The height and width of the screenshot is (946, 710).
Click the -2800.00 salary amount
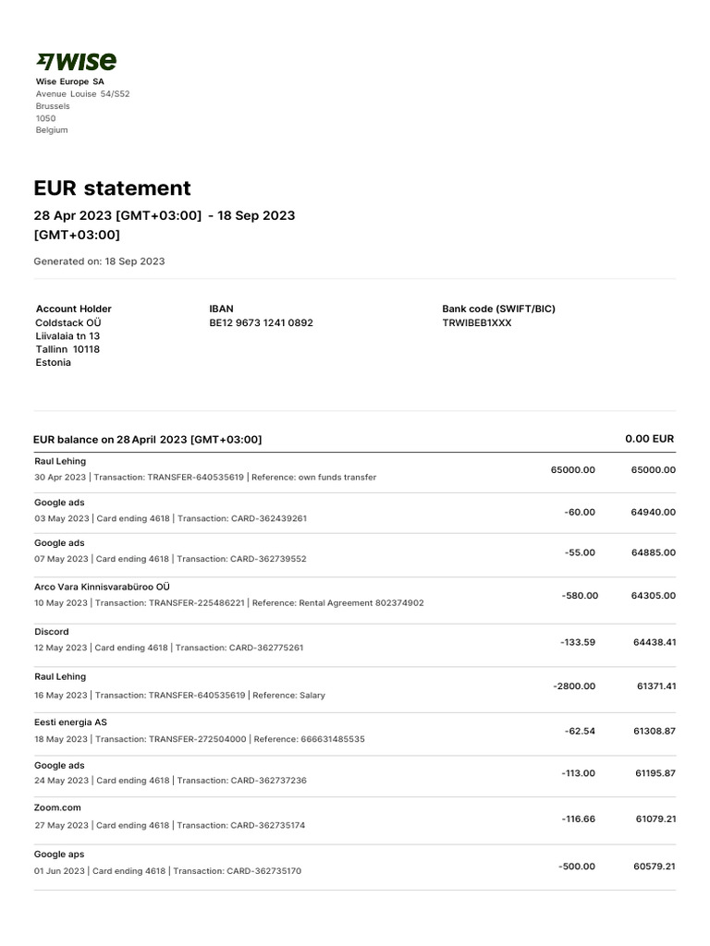coord(574,686)
